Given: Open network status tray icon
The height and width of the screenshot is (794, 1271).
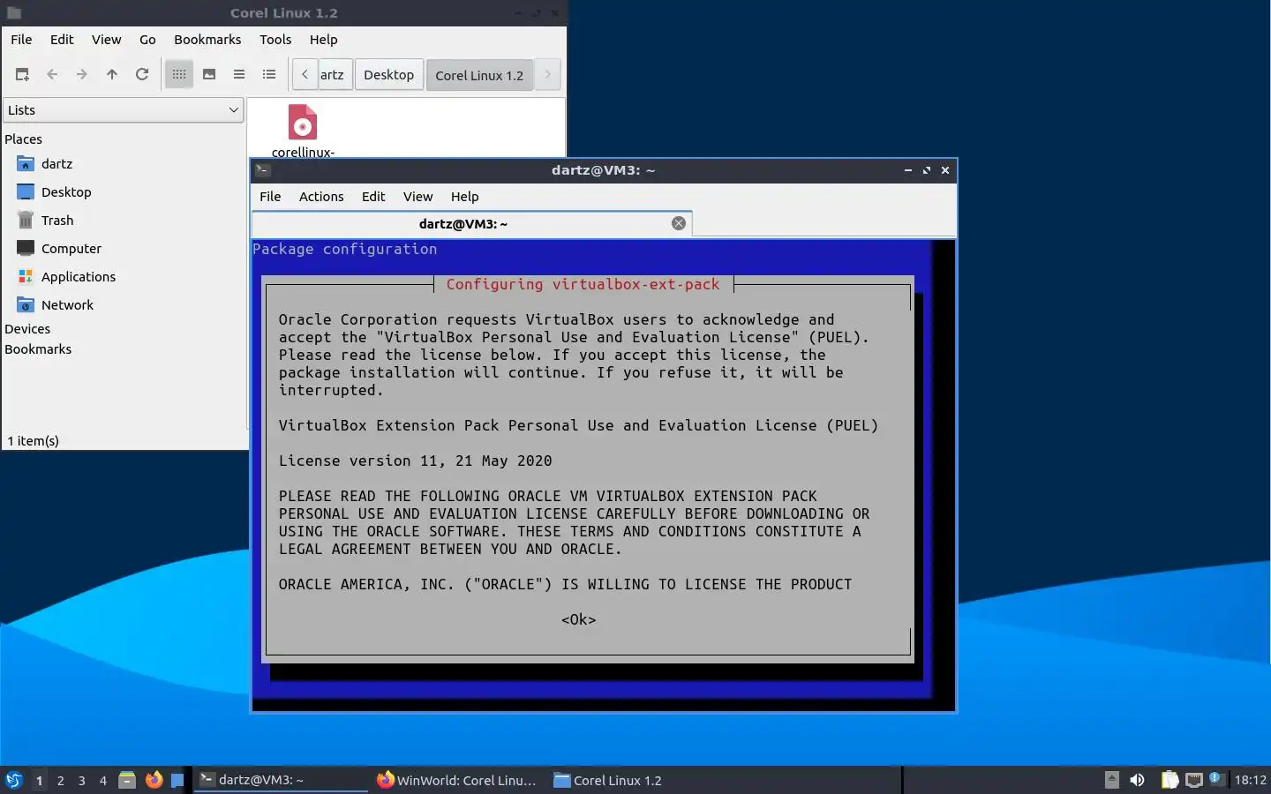Looking at the screenshot, I should pyautogui.click(x=1194, y=780).
